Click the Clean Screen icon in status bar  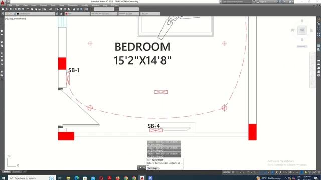pyautogui.click(x=315, y=172)
